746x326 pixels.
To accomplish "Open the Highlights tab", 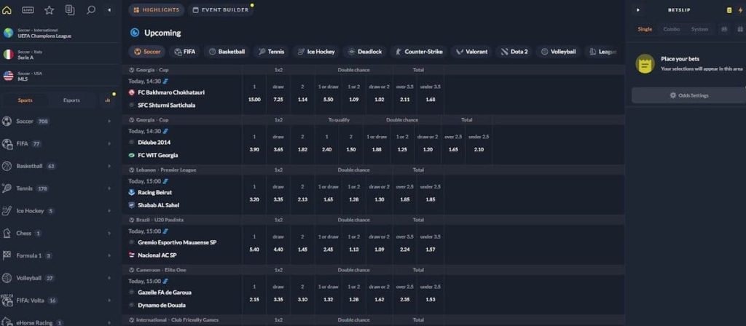I will click(x=157, y=10).
